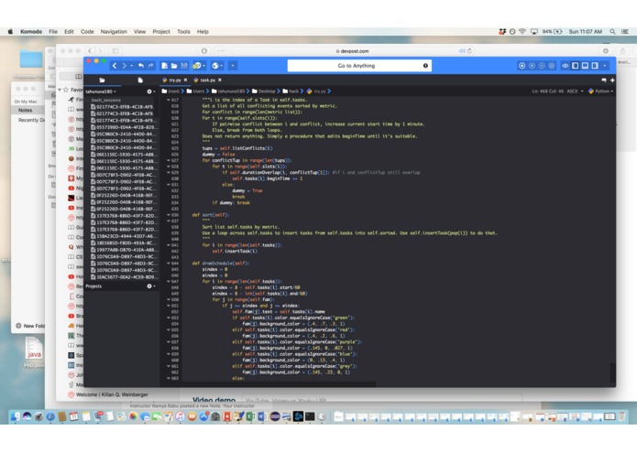This screenshot has width=637, height=452.
Task: Collapse the code fold at line 636
Action: coord(169,215)
